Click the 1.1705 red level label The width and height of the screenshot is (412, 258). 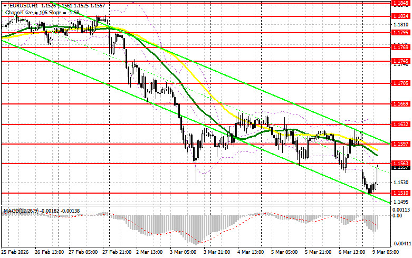click(x=399, y=83)
